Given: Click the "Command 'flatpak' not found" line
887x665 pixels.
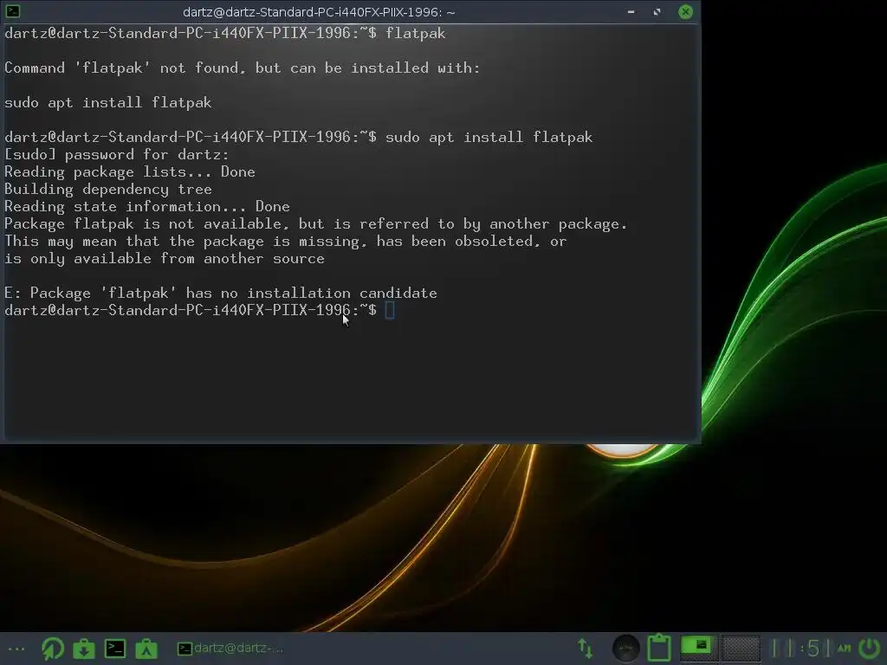Looking at the screenshot, I should pyautogui.click(x=243, y=68).
